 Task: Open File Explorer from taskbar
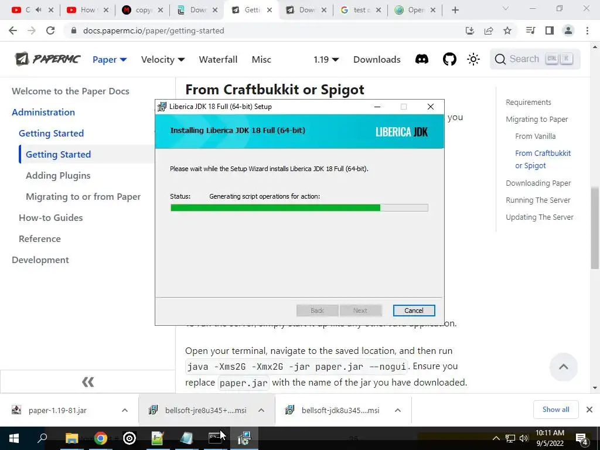click(x=71, y=438)
